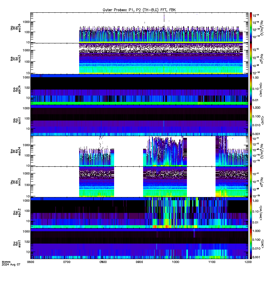Select the thc fff 64 scm3 spectrogram panel

[x=139, y=182]
